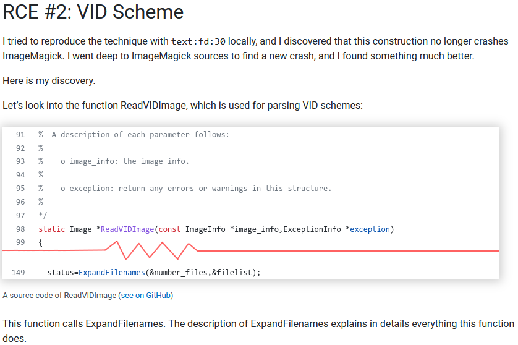Click 'Here is my discovery.' sentence
The image size is (518, 345).
(49, 80)
